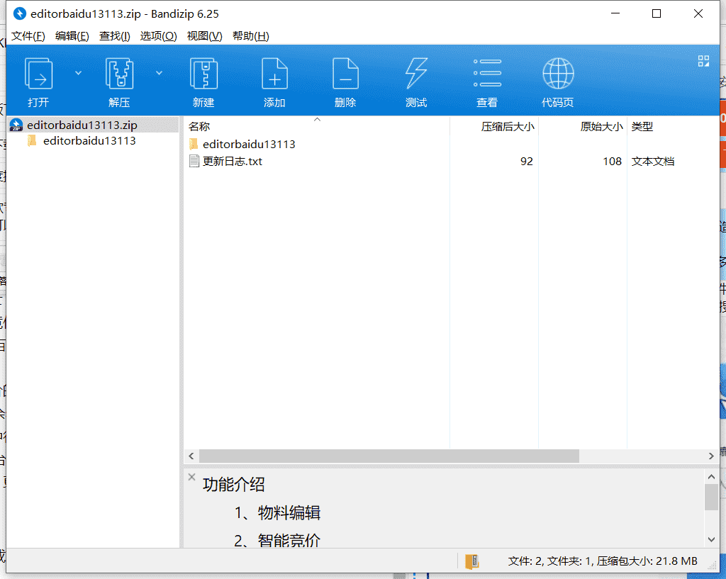Expand the 解压 dropdown arrow

(159, 73)
